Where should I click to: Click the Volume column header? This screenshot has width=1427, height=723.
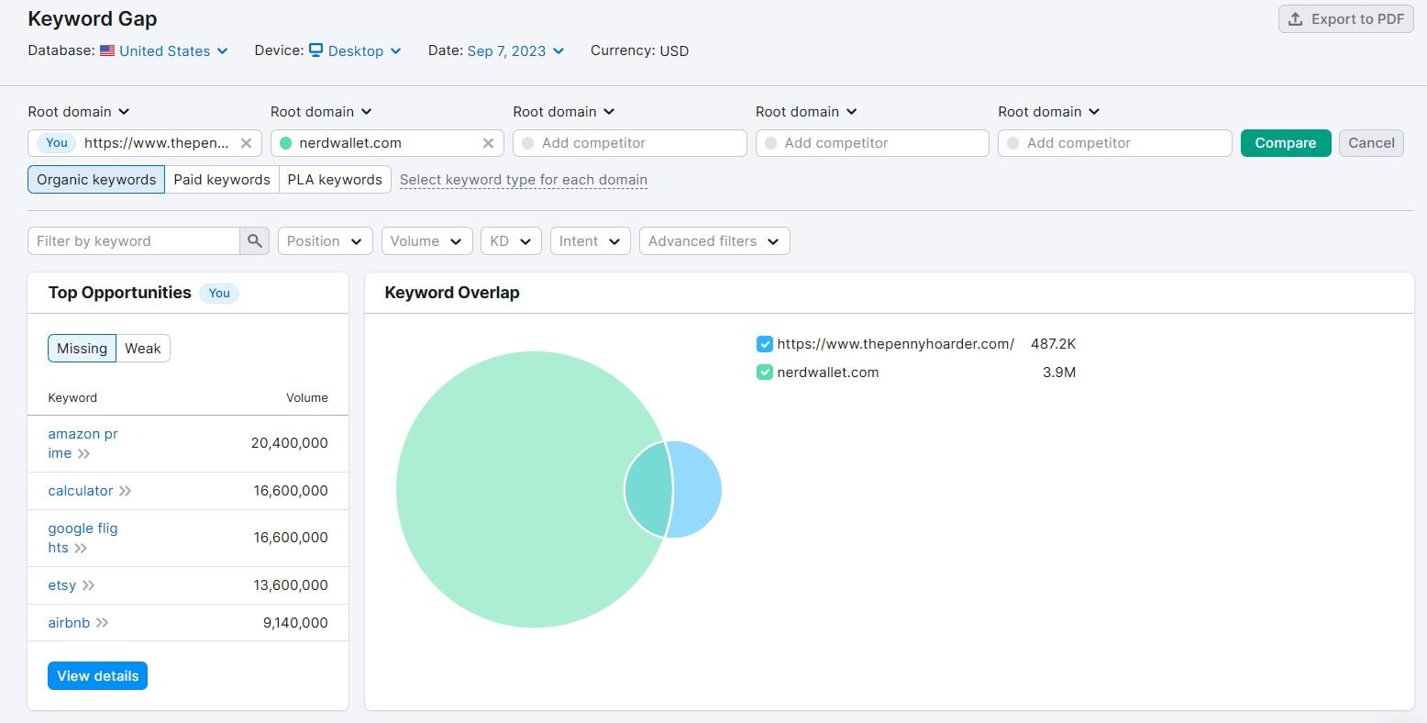pos(307,398)
